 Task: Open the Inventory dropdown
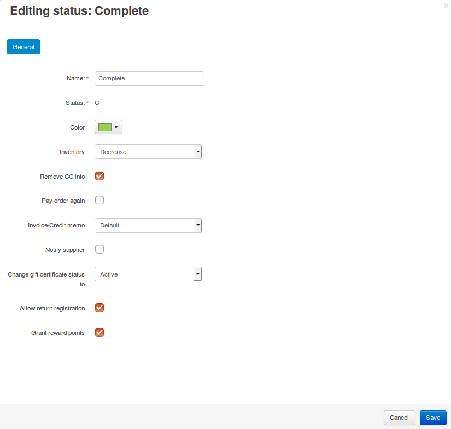(148, 152)
